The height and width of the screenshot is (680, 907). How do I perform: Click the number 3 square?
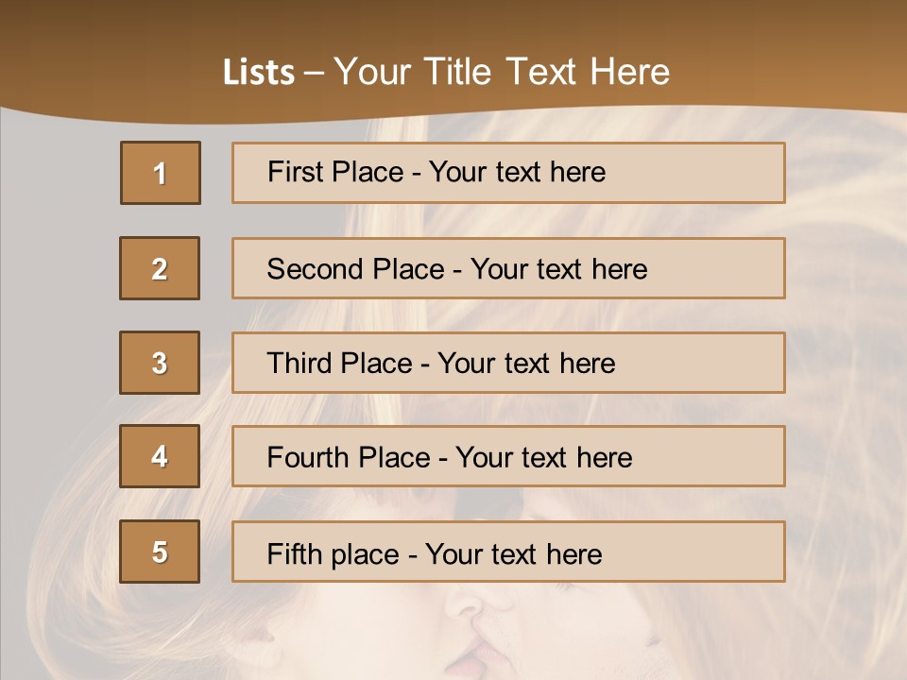click(x=160, y=363)
